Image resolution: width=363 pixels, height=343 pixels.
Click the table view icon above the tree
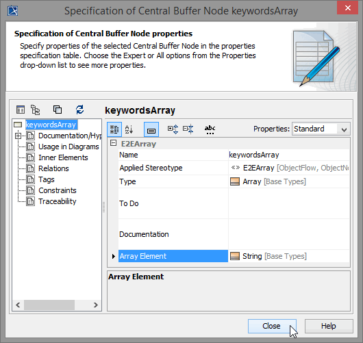pos(21,110)
